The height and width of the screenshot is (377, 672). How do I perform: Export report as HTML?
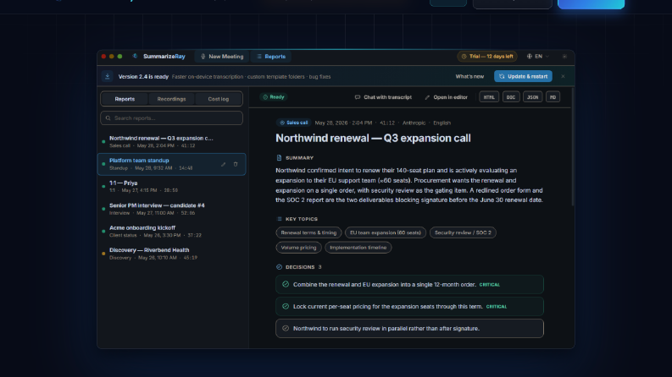pos(489,97)
